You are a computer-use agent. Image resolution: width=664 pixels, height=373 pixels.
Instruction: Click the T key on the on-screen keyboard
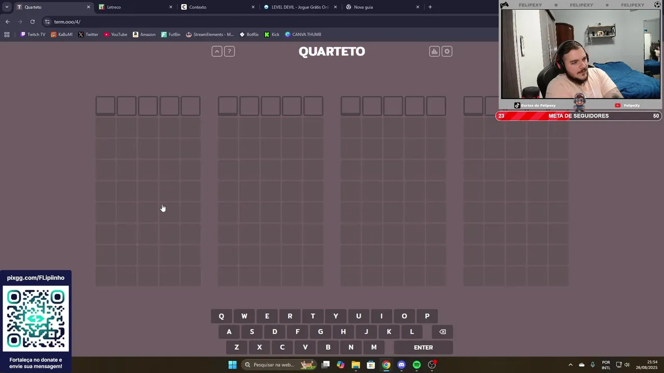pyautogui.click(x=313, y=316)
